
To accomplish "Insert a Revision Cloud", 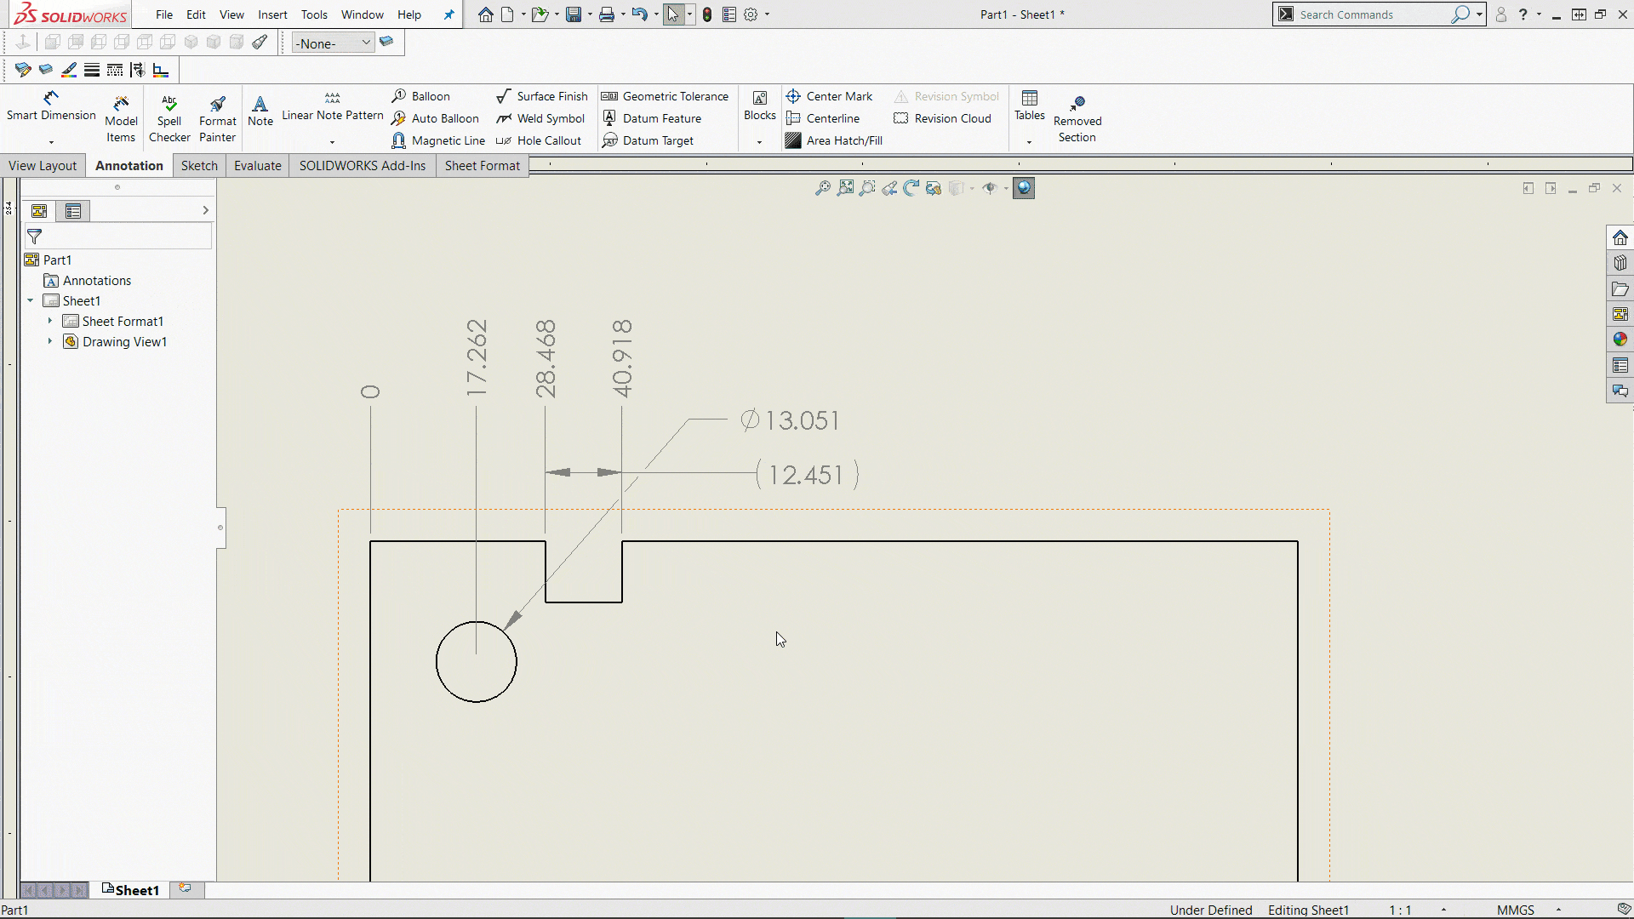I will 942,118.
